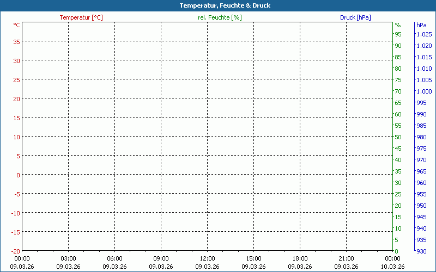Click the red °C unit label on the temperature axis

point(17,25)
